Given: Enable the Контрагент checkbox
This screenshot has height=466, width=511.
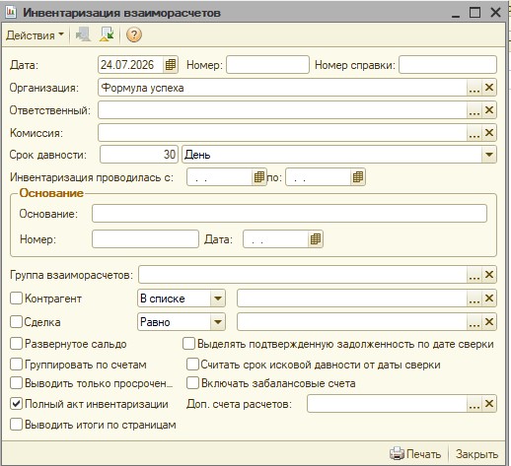Looking at the screenshot, I should [x=16, y=299].
